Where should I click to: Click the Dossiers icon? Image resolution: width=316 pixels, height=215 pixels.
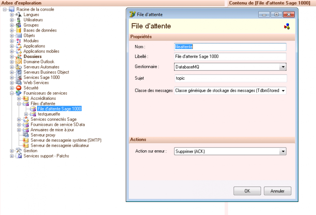(19, 56)
